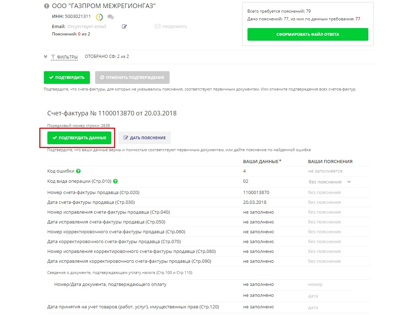Click ОТМЕНИТЬ ПОДТВЕРЖДЕНИЕ button

[132, 78]
